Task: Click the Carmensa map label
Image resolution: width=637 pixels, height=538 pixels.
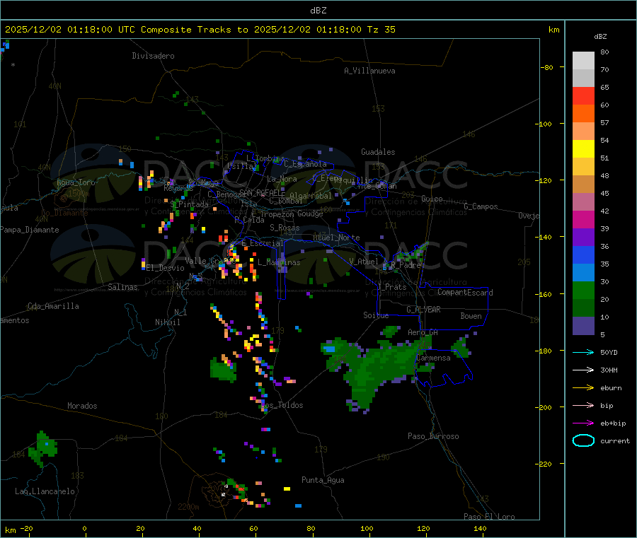Action: click(433, 358)
